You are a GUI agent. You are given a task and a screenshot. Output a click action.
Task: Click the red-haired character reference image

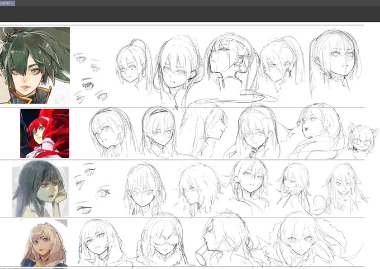[45, 134]
